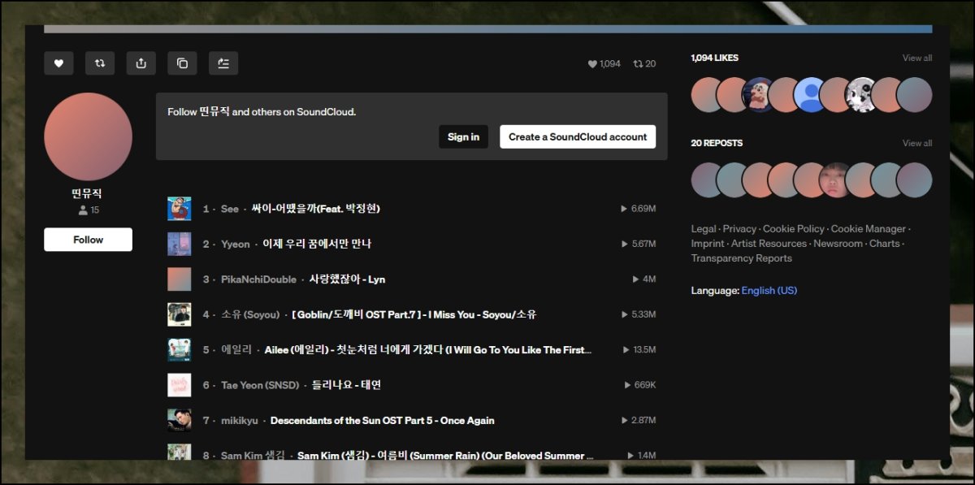This screenshot has width=975, height=485.
Task: Open the face photo avatar in reposts
Action: point(836,180)
